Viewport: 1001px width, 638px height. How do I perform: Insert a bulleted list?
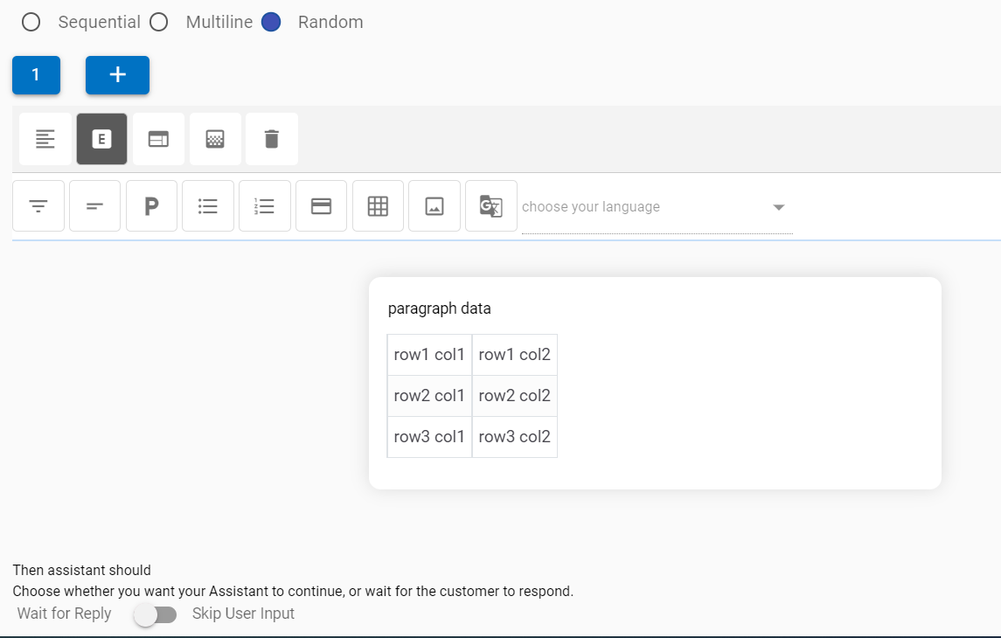point(208,206)
